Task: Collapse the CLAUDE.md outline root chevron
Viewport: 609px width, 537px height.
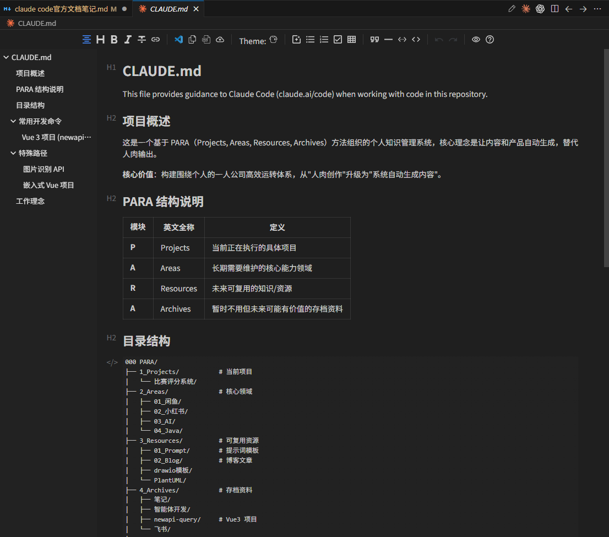Action: point(6,57)
